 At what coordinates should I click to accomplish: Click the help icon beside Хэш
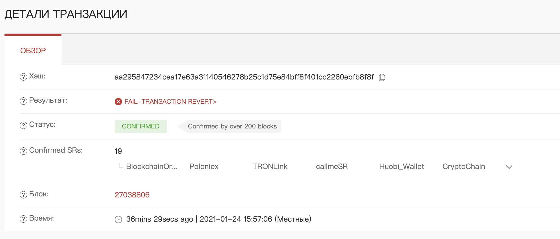point(23,77)
